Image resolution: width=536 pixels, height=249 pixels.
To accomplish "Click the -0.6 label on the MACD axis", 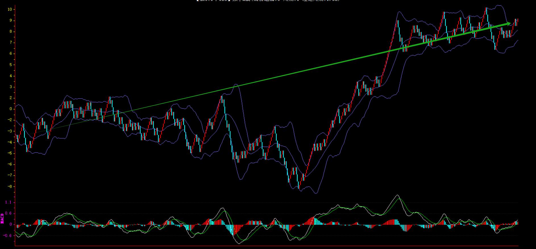I will click(8, 235).
